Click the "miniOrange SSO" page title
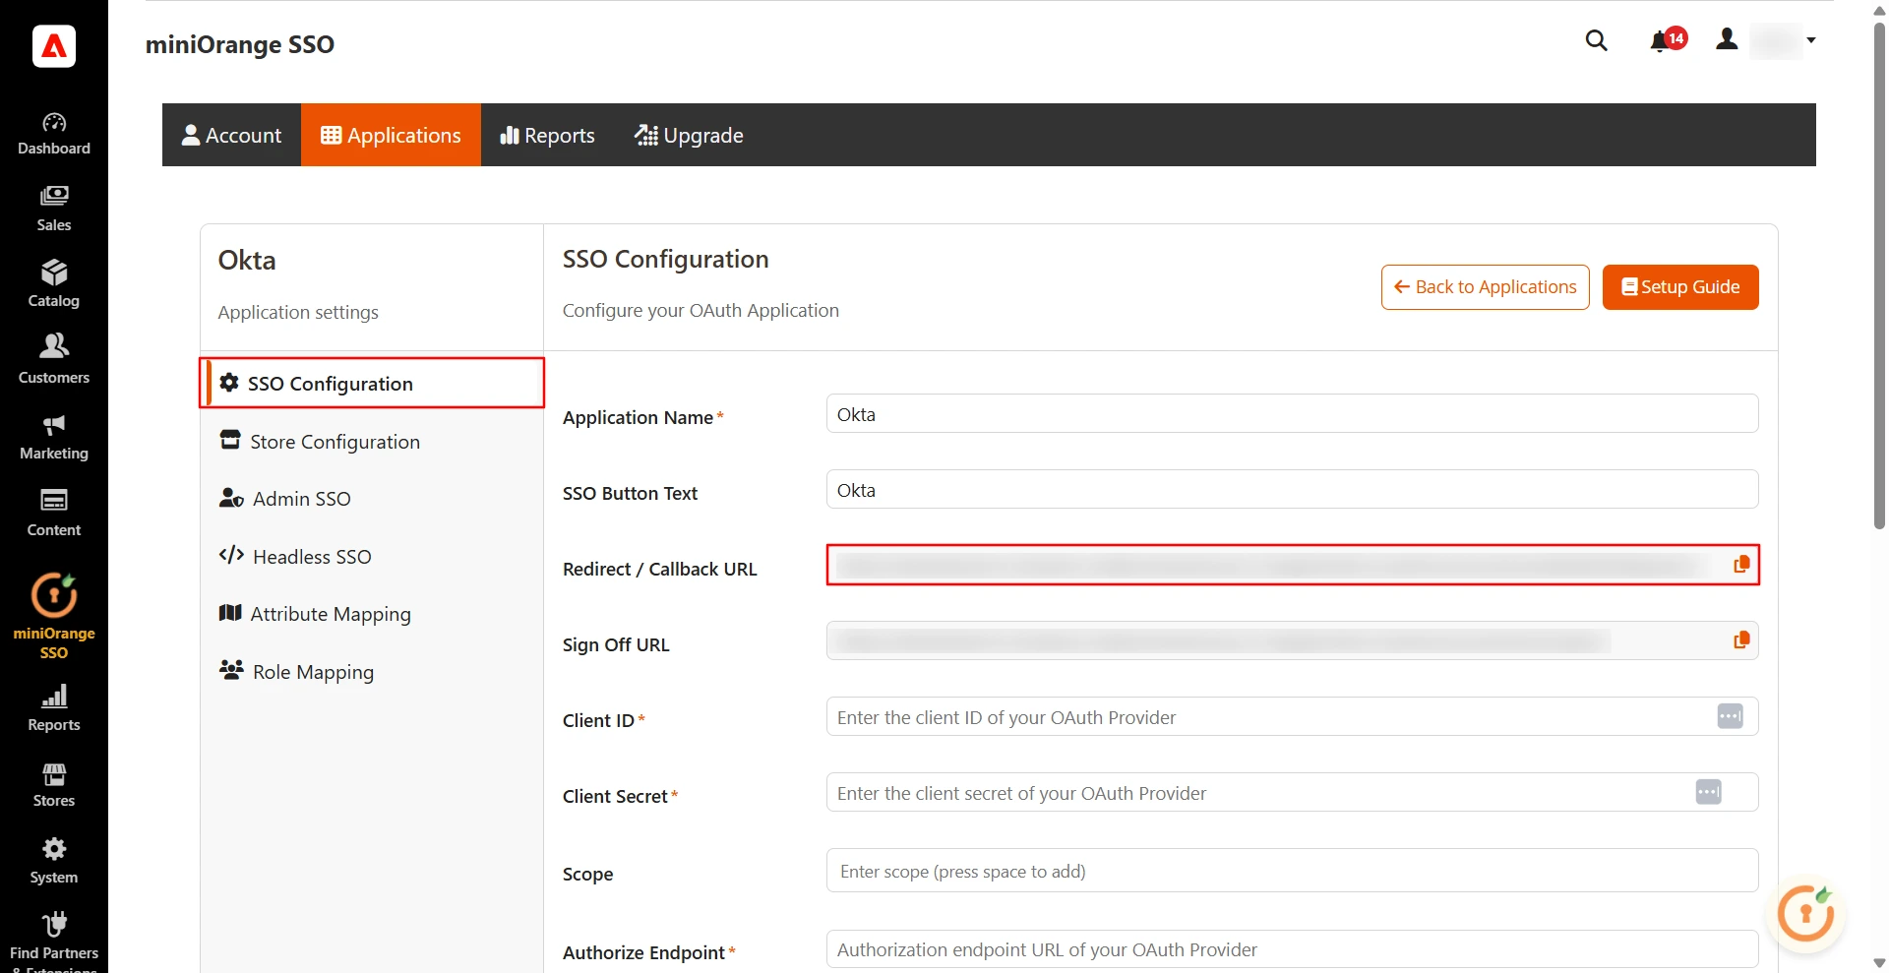The height and width of the screenshot is (973, 1889). click(240, 44)
